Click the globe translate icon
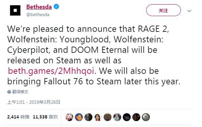 pyautogui.click(x=9, y=92)
